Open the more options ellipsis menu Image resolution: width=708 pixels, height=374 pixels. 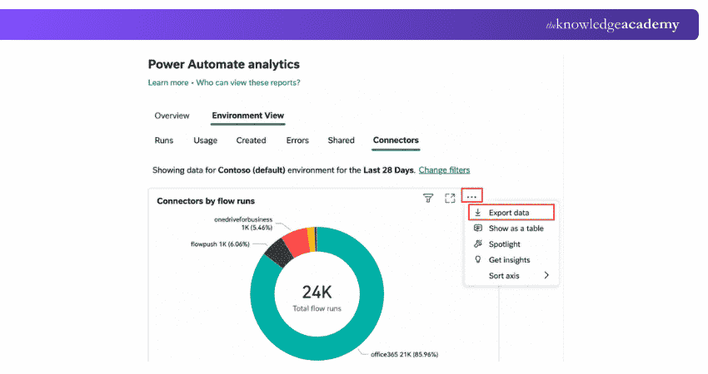click(x=471, y=196)
